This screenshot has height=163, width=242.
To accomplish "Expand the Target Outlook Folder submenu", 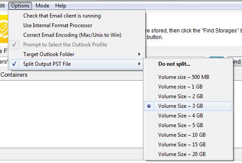I will point(77,54).
